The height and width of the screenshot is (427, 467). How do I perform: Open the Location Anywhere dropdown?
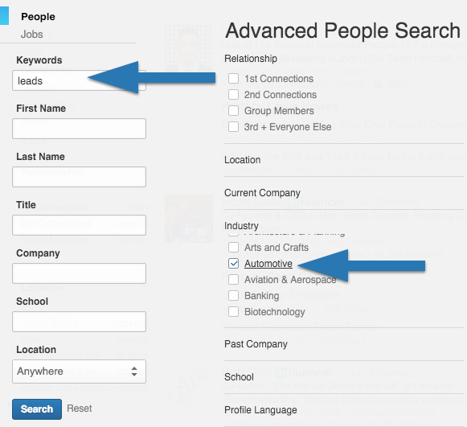(x=79, y=372)
